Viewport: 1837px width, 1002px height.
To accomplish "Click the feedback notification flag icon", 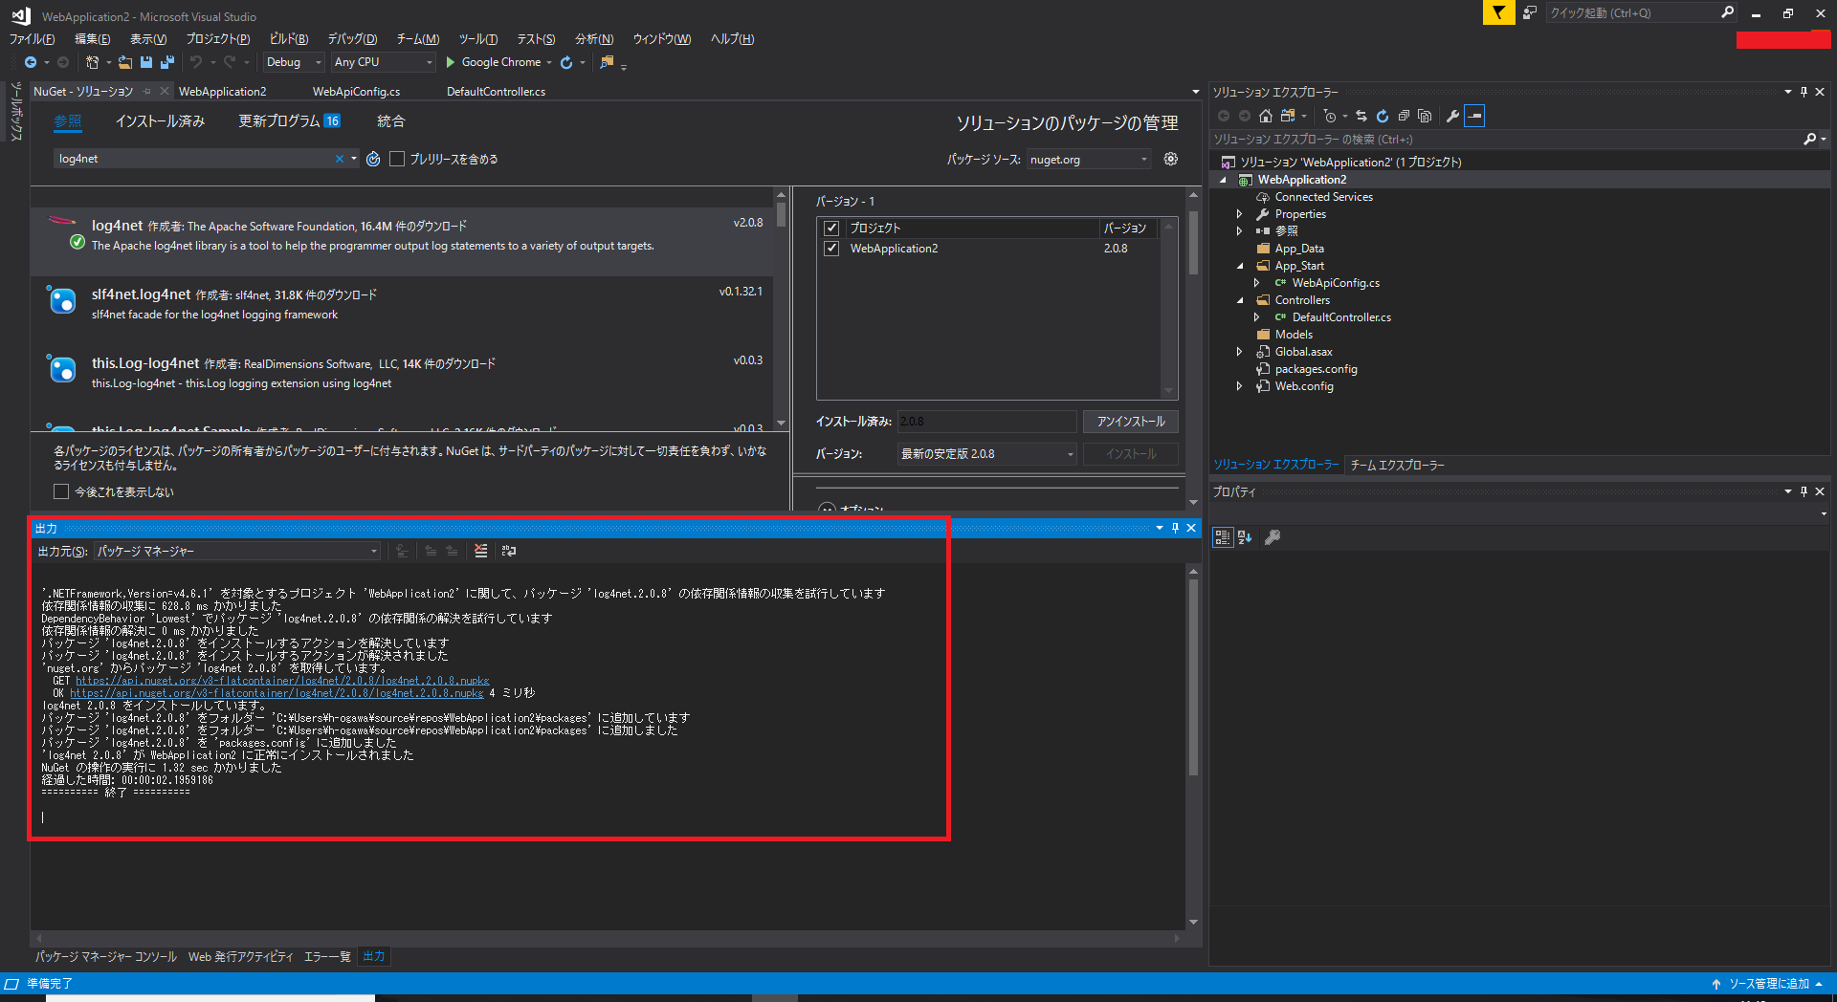I will pyautogui.click(x=1498, y=12).
